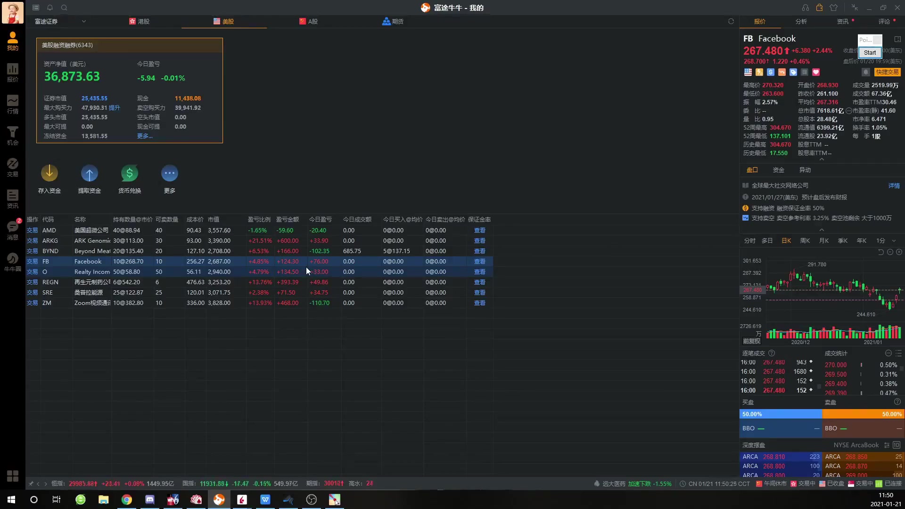Open the 交易 trade sidebar icon
Viewport: 905px width, 509px height.
click(x=13, y=168)
